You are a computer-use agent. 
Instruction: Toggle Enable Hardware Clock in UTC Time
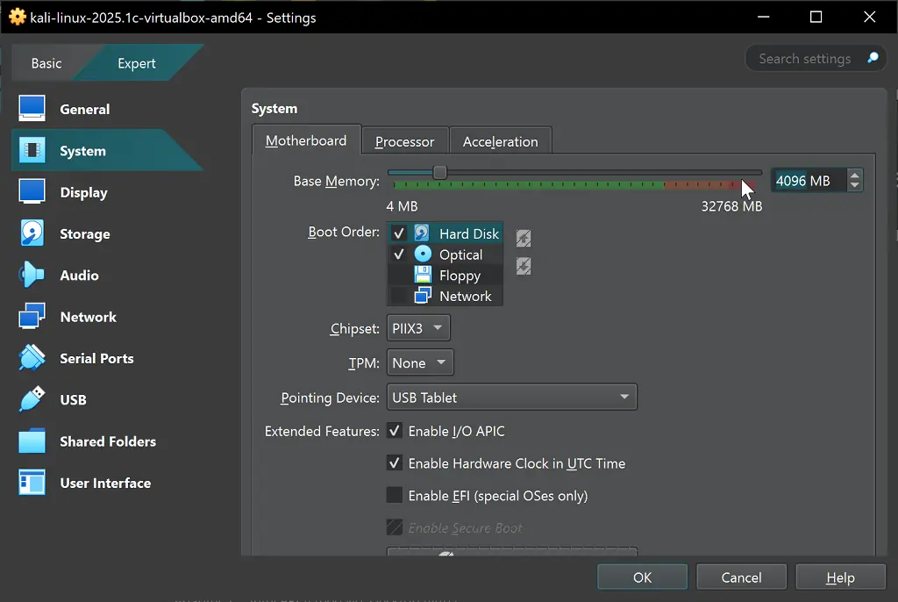[x=394, y=462]
